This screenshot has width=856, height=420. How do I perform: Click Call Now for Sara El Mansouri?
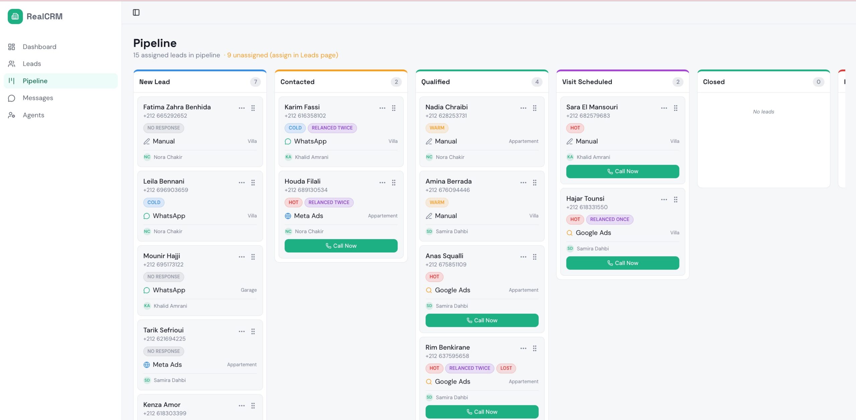623,171
